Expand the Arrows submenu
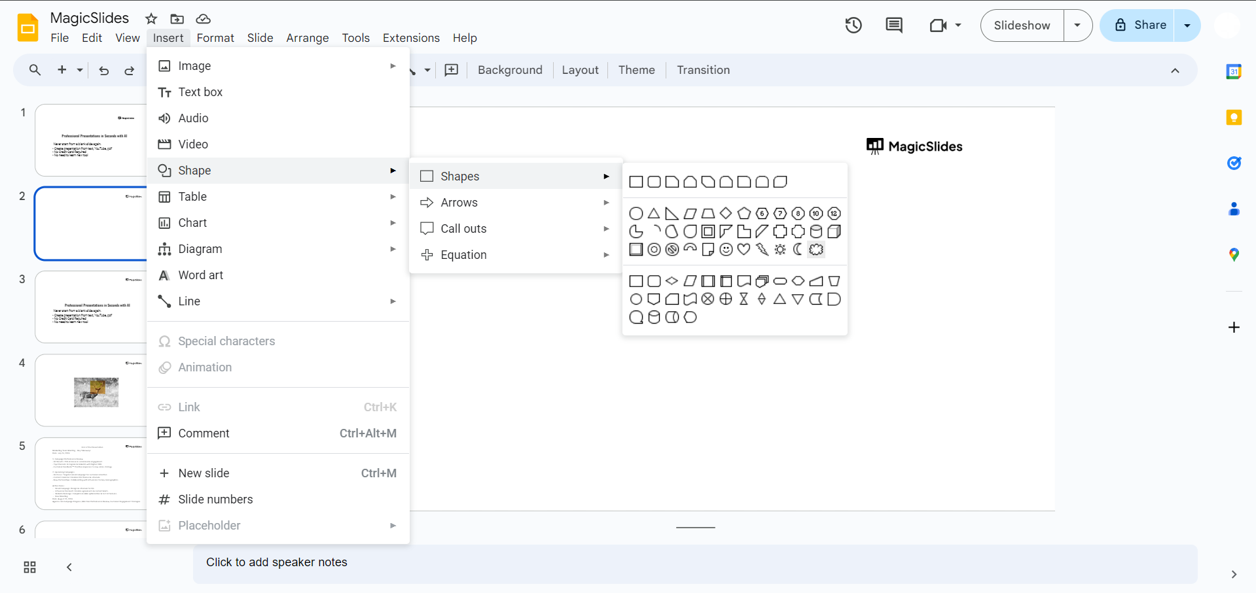Viewport: 1256px width, 593px height. (x=516, y=203)
